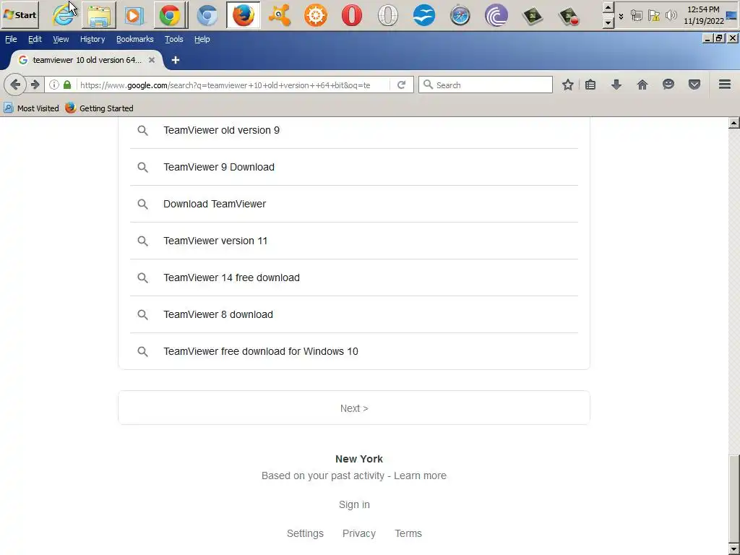Bookmark this page with the star icon
Viewport: 740px width, 555px height.
coord(568,85)
